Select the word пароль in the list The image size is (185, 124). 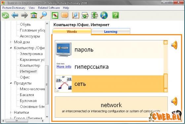coord(84,50)
